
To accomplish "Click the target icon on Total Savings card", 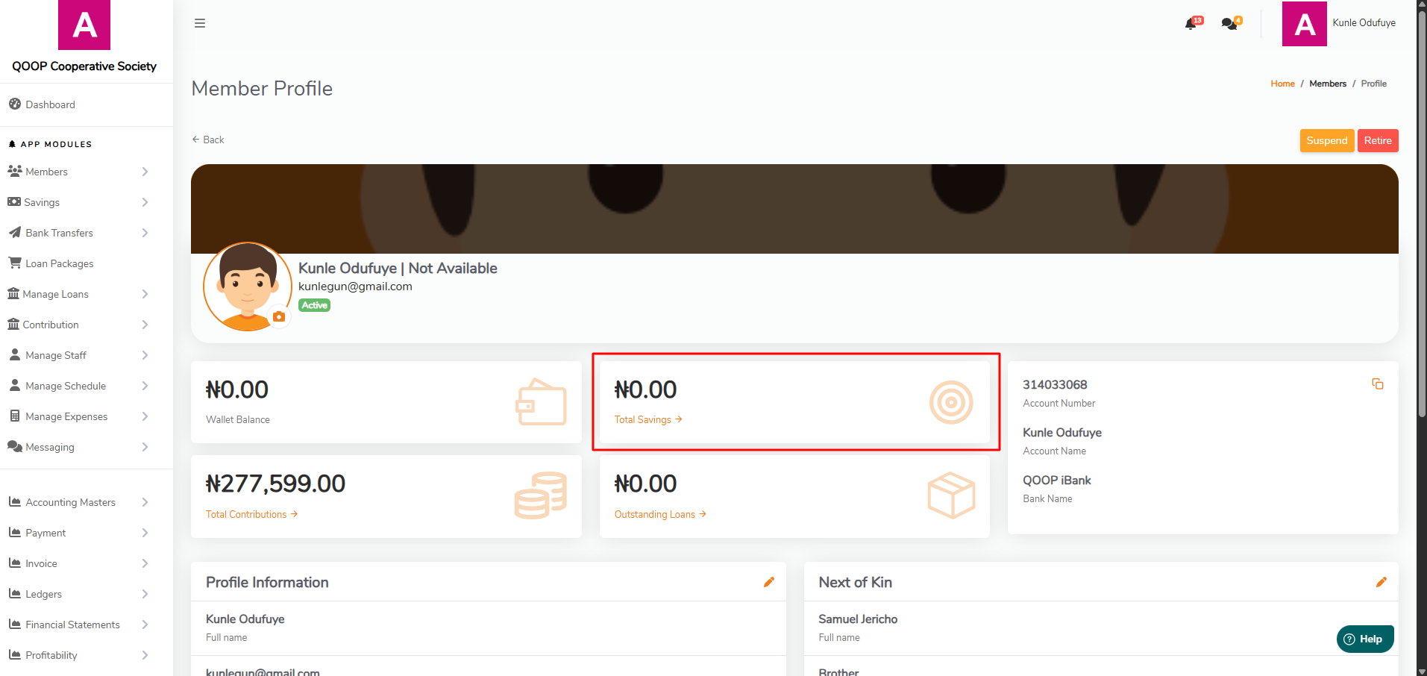I will [x=951, y=402].
